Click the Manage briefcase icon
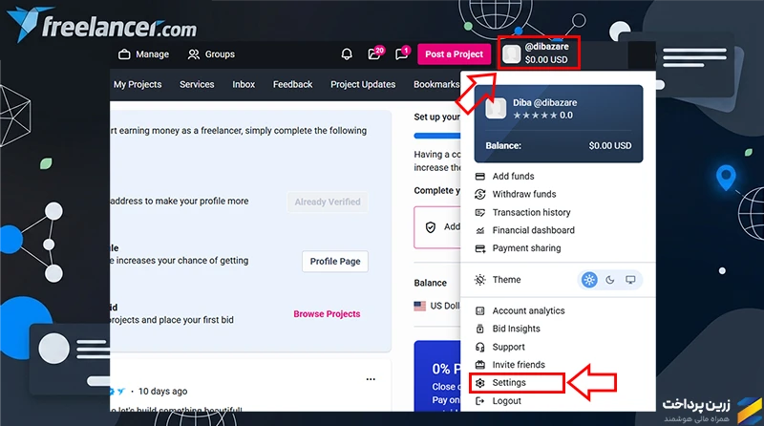Screen dimensions: 764x426 coord(124,54)
